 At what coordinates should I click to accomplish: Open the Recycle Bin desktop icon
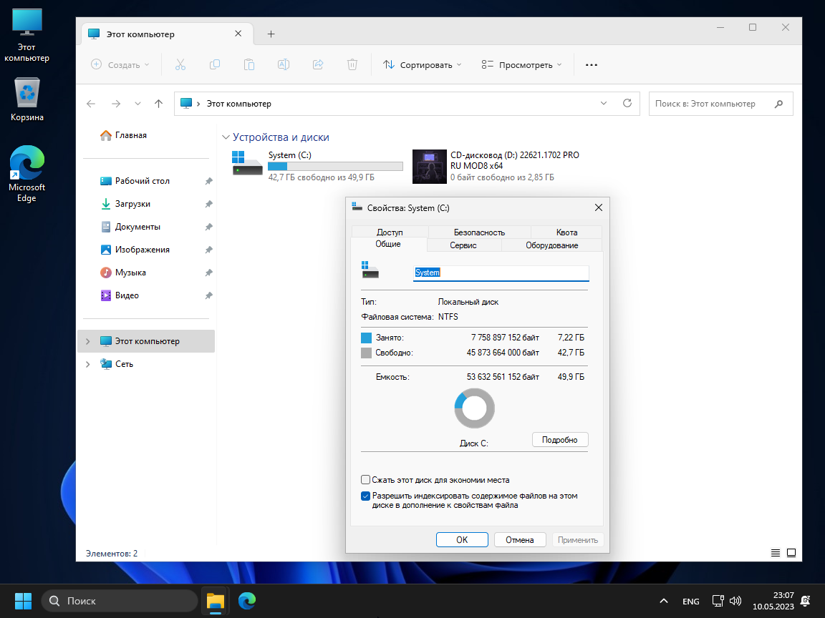28,93
